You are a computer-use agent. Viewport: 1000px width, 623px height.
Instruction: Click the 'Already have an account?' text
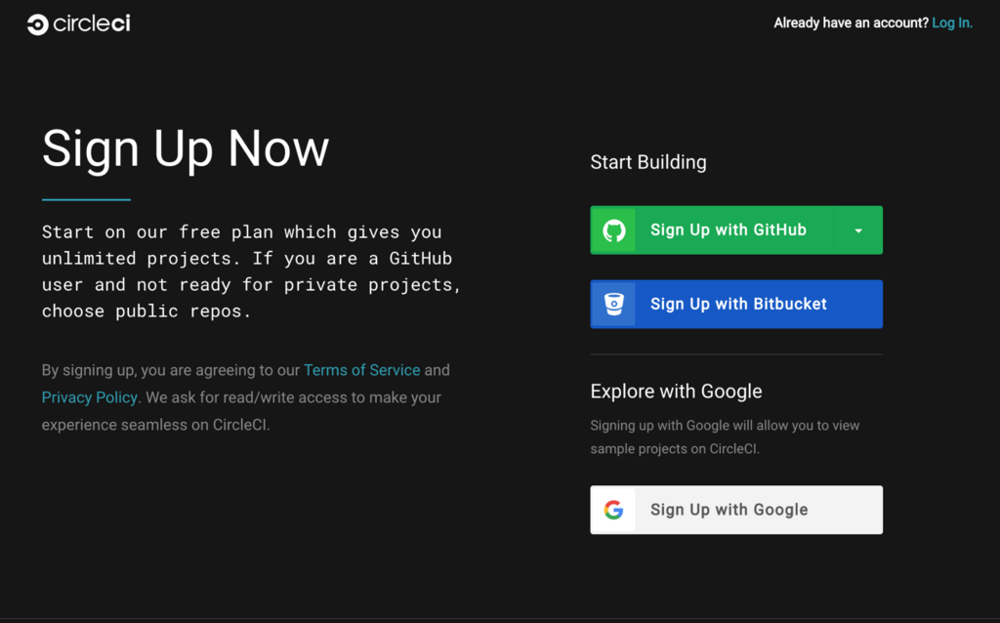click(x=851, y=23)
